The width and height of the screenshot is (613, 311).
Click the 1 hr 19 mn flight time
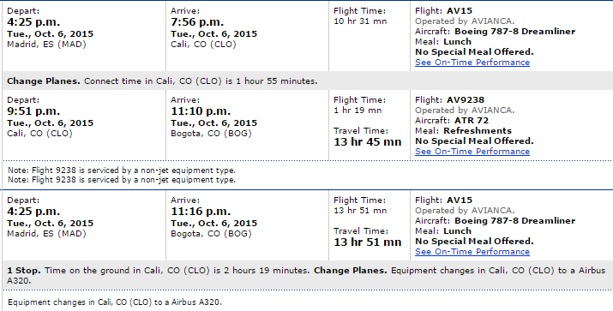click(358, 111)
